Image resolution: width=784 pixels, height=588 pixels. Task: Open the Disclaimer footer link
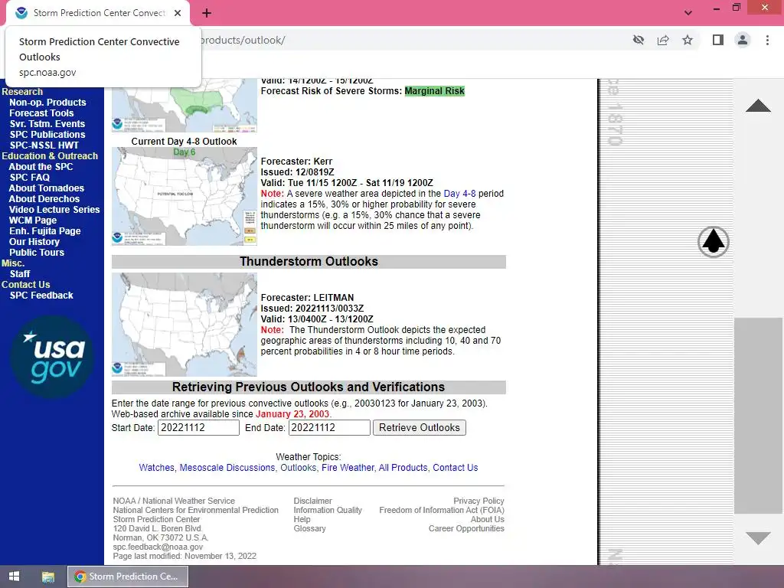pos(312,501)
